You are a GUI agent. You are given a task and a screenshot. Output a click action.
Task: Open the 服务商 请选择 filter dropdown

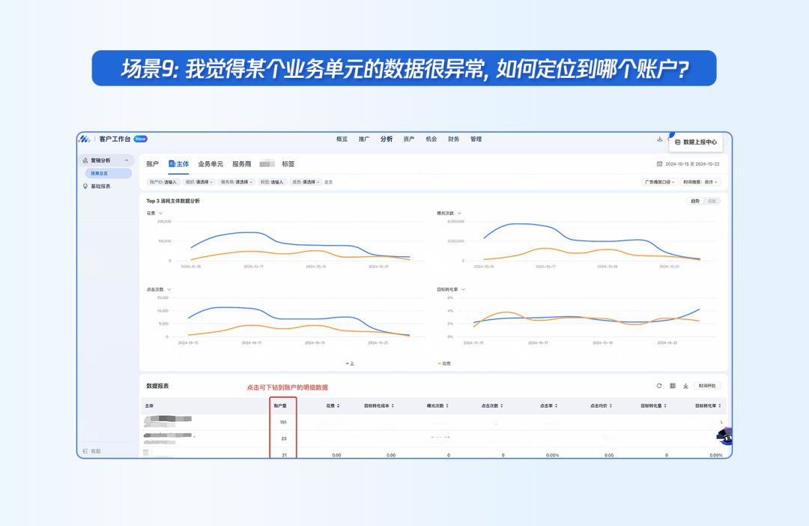pos(237,182)
